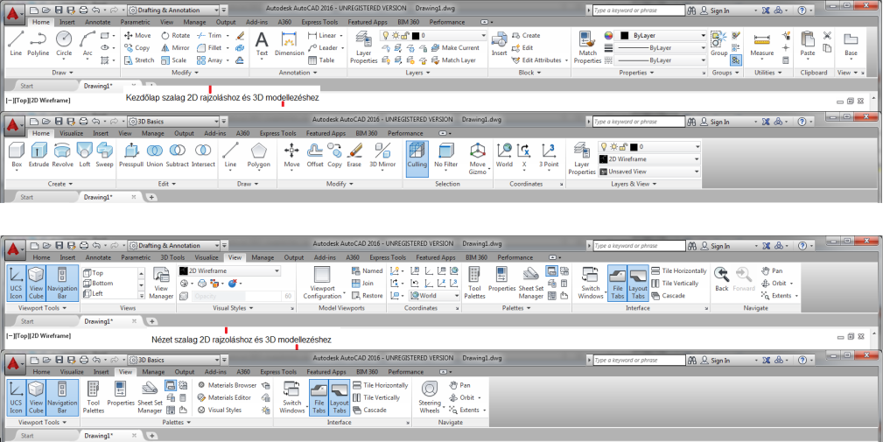This screenshot has height=442, width=883.
Task: Toggle Navigation Bar in Drafting & Annotation View ribbon
Action: 62,284
